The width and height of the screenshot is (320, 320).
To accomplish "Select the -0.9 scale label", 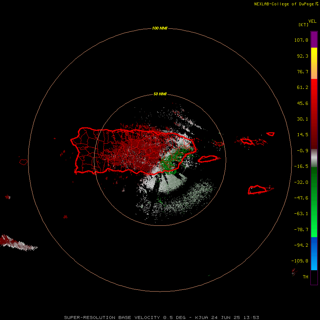I will (x=303, y=151).
